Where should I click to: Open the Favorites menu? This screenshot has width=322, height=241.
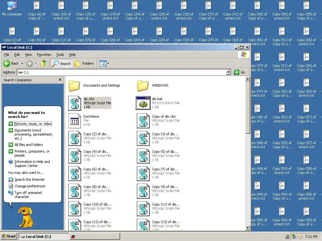[44, 55]
